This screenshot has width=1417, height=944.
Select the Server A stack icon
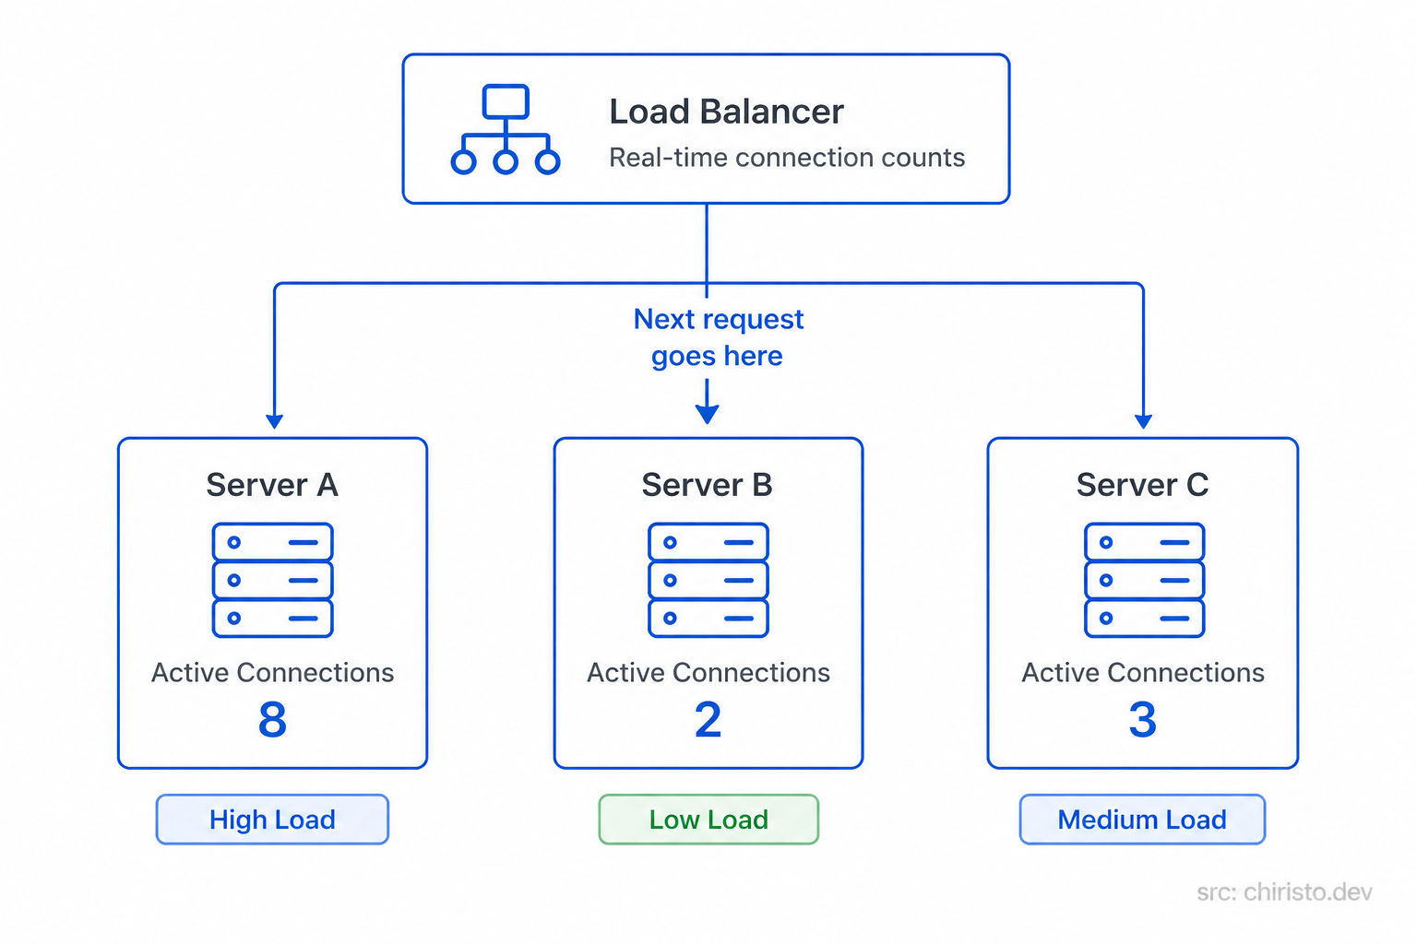(272, 581)
